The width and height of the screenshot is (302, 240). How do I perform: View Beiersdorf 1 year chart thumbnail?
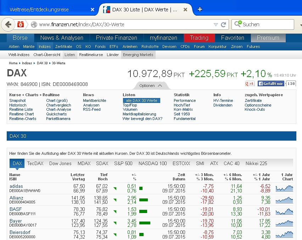(x=284, y=234)
